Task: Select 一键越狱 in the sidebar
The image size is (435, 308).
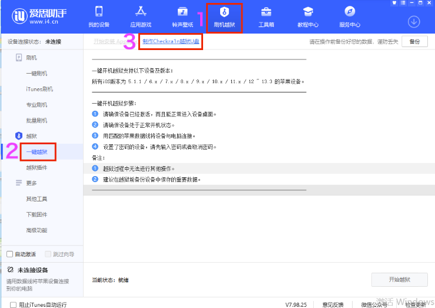Action: coord(36,152)
